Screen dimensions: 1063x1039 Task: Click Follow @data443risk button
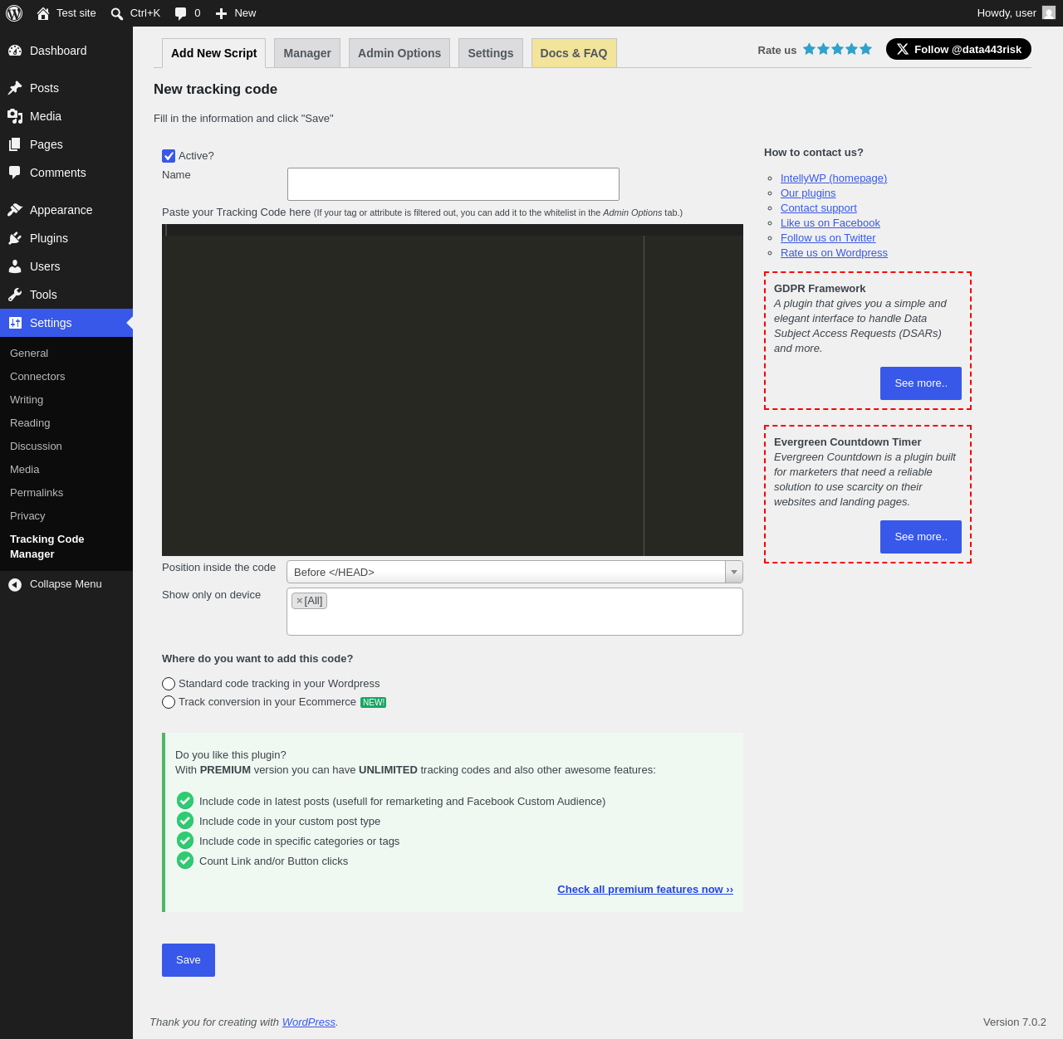[958, 49]
